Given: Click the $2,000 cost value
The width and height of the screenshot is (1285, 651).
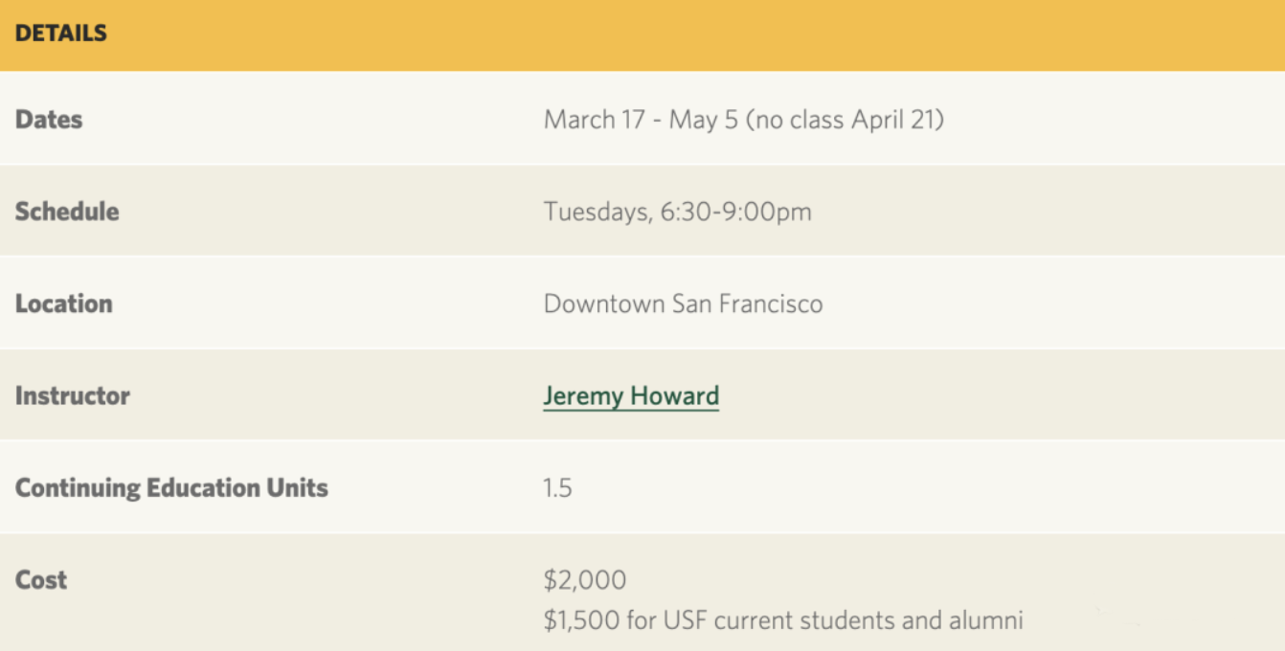Looking at the screenshot, I should point(585,580).
